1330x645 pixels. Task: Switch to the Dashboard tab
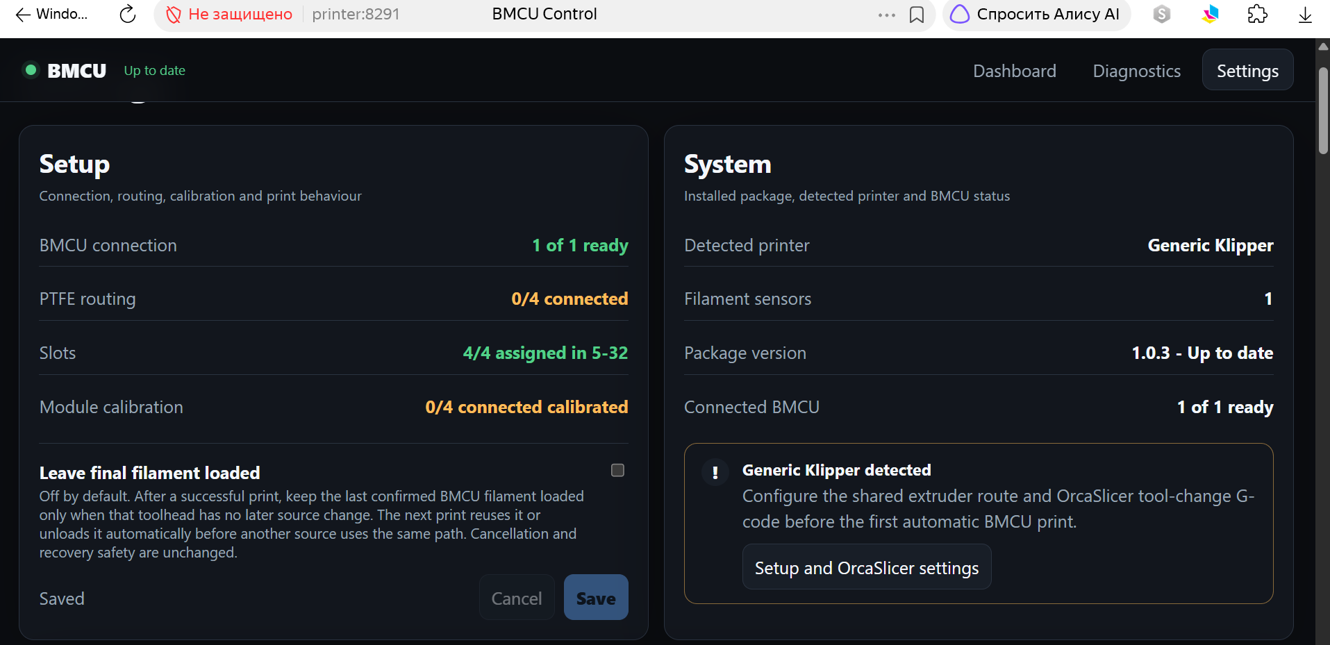click(x=1015, y=71)
